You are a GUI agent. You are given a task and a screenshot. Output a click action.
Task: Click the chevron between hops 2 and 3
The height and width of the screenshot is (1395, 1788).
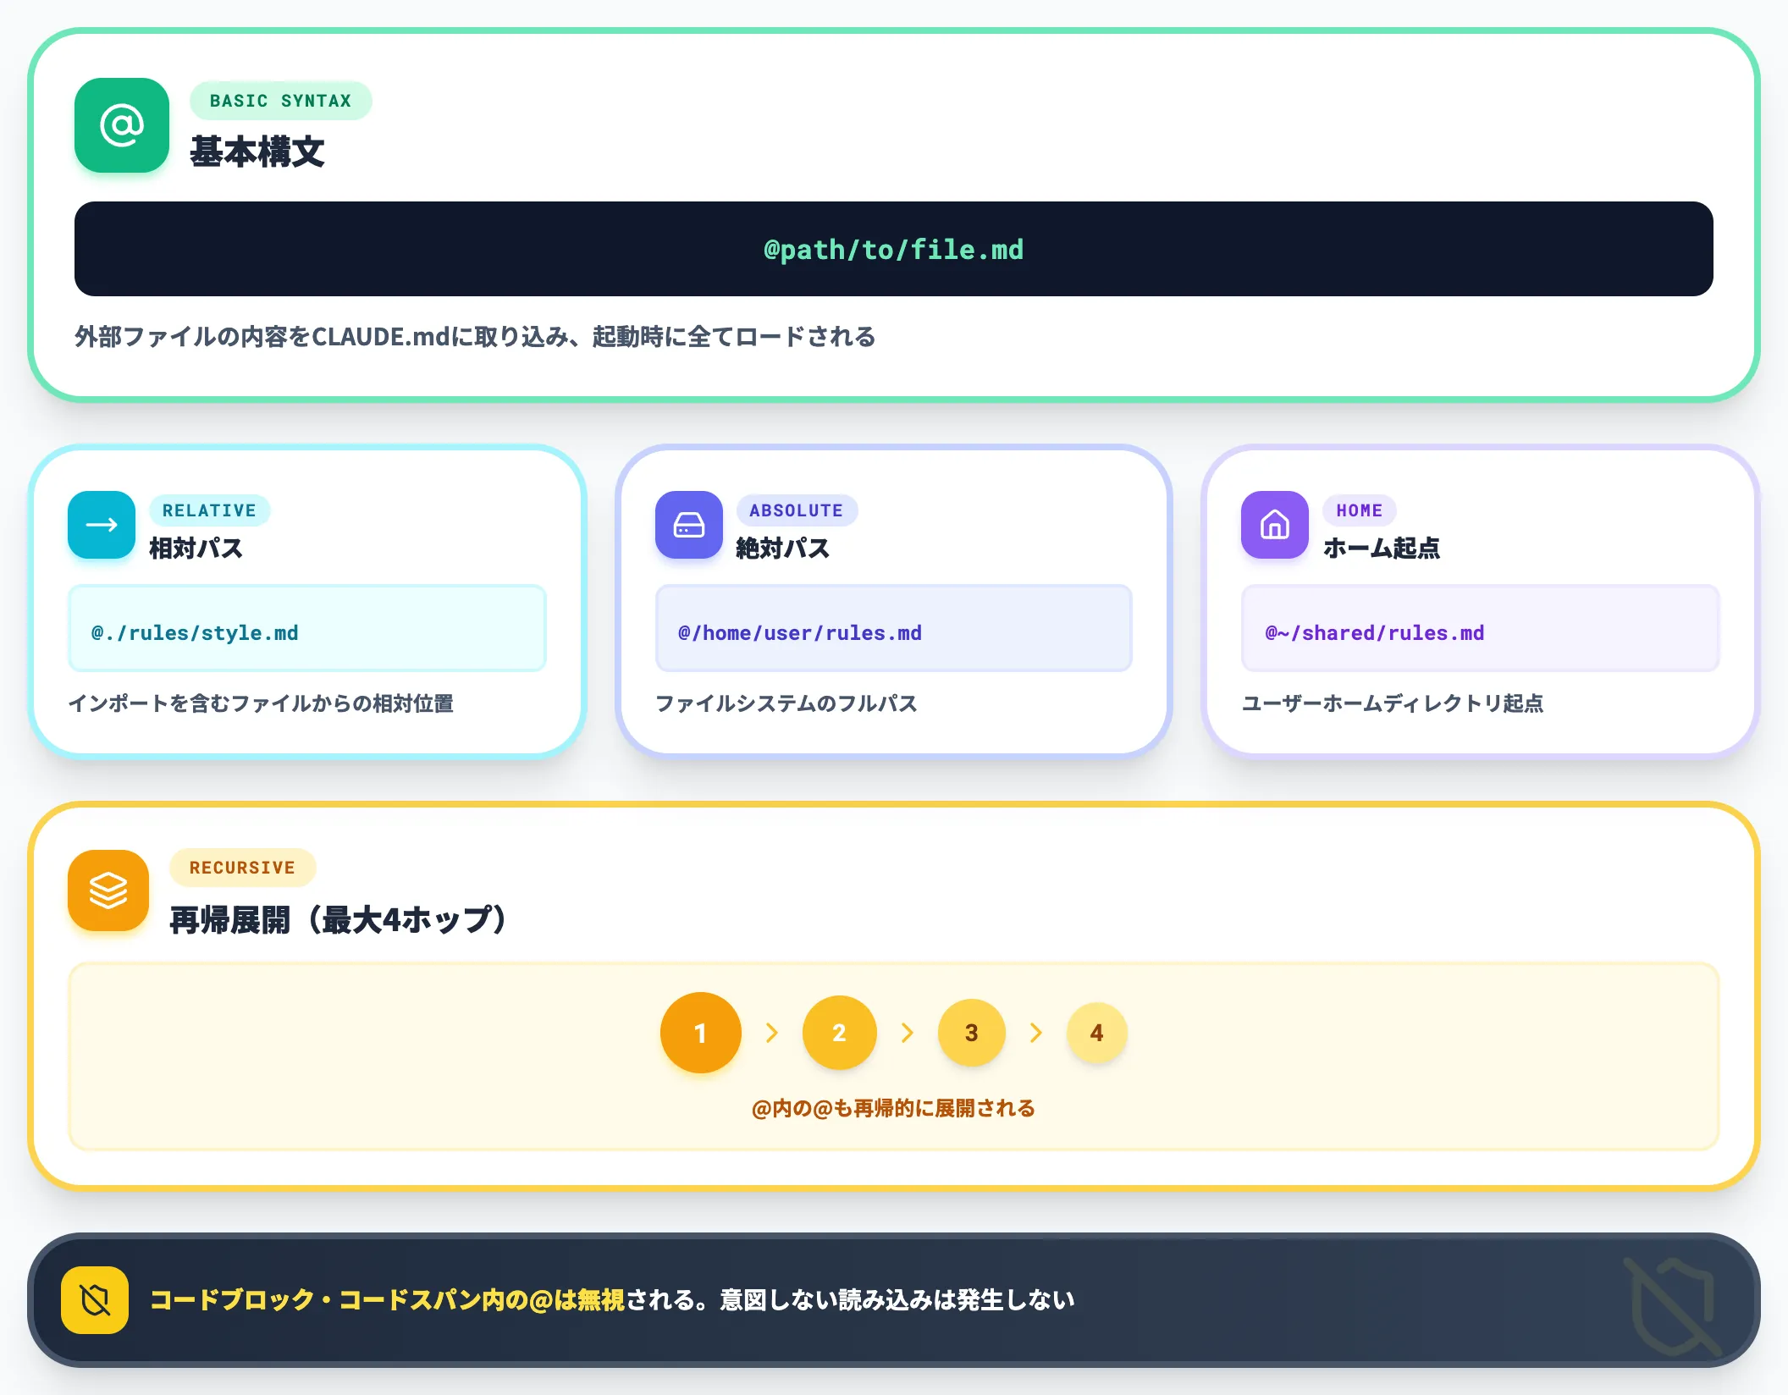[x=908, y=1033]
